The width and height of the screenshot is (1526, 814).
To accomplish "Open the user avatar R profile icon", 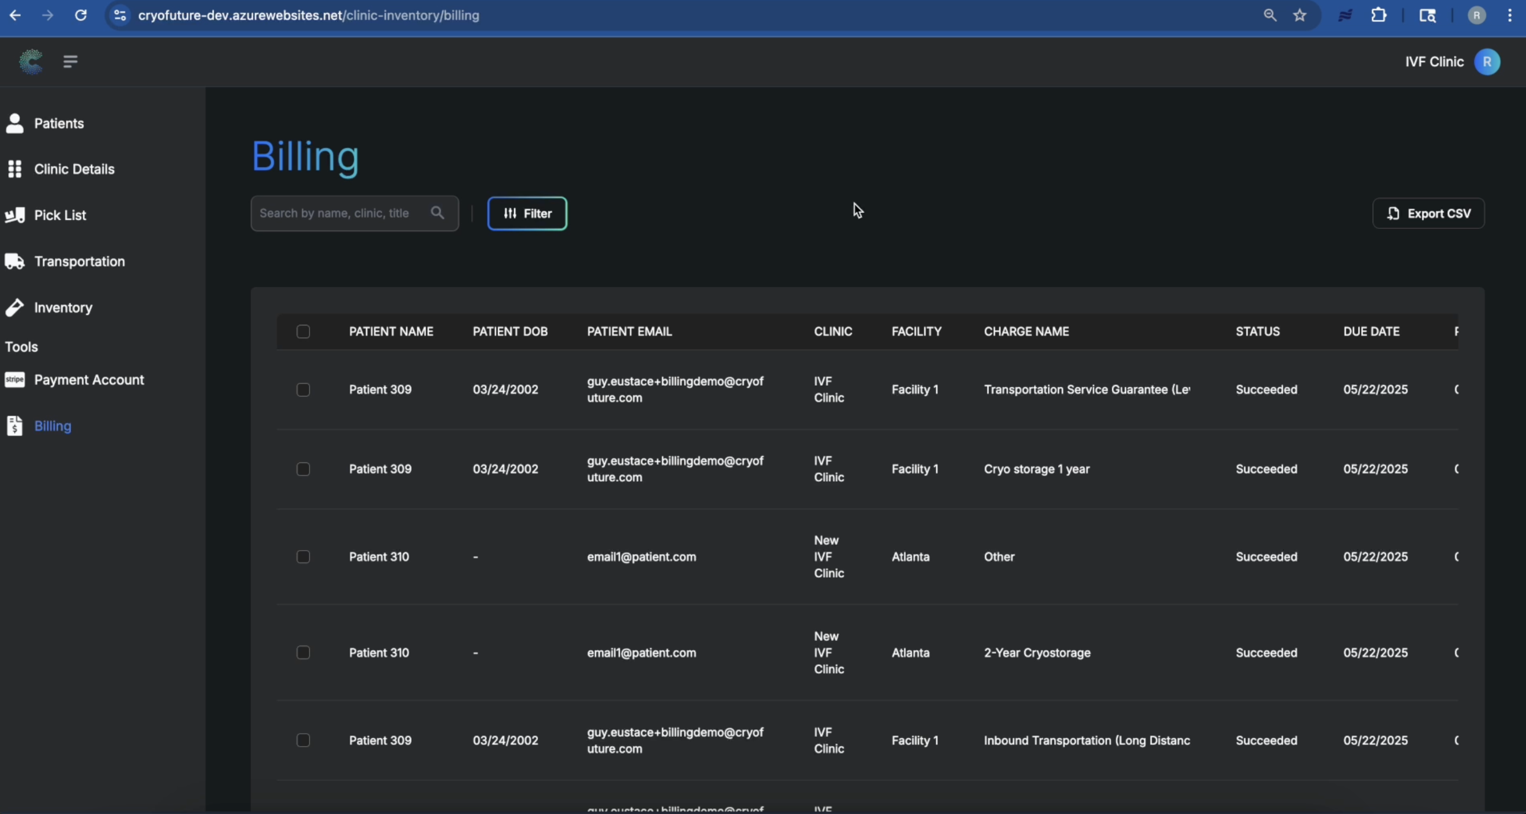I will (x=1487, y=61).
